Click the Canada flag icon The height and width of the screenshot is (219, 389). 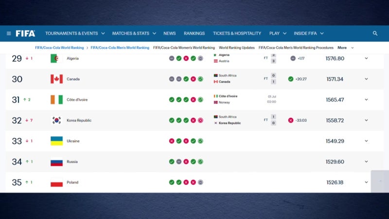pyautogui.click(x=56, y=79)
